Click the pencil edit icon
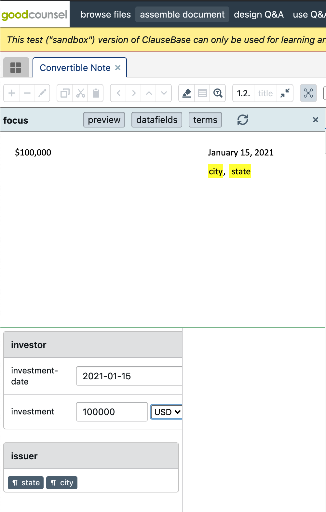 pos(42,93)
